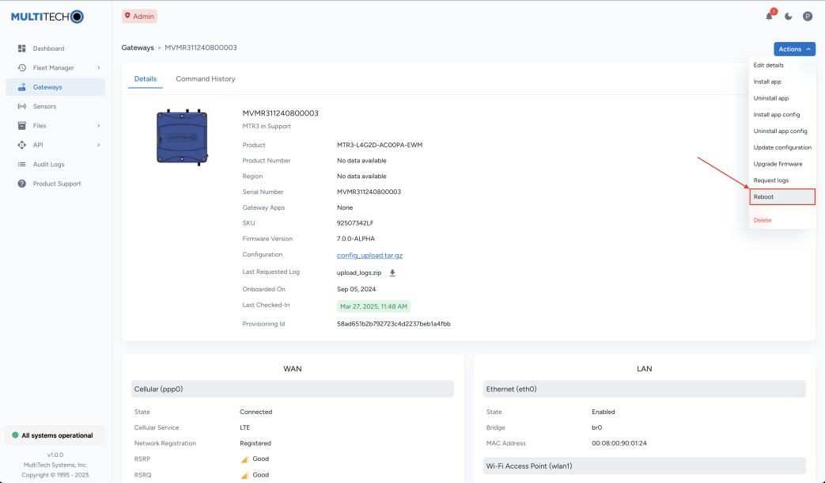Click MAC Address value 00:08:00:90:01:24
This screenshot has height=483, width=825.
pyautogui.click(x=619, y=443)
